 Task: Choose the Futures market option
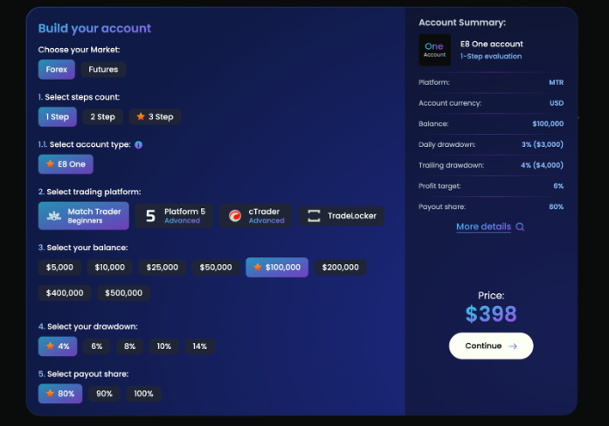[103, 70]
